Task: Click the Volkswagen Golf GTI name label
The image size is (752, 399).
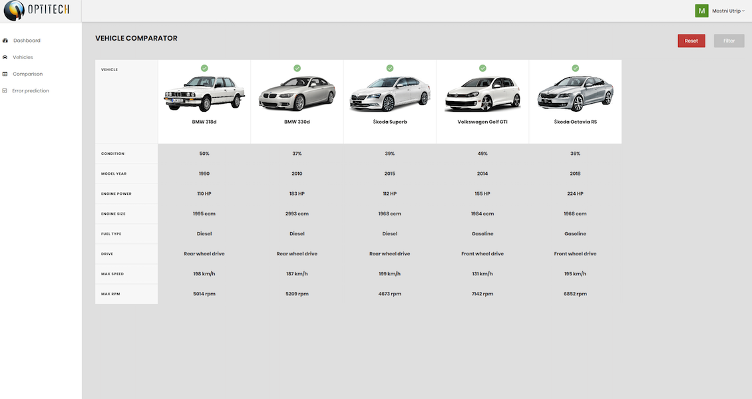Action: coord(482,122)
